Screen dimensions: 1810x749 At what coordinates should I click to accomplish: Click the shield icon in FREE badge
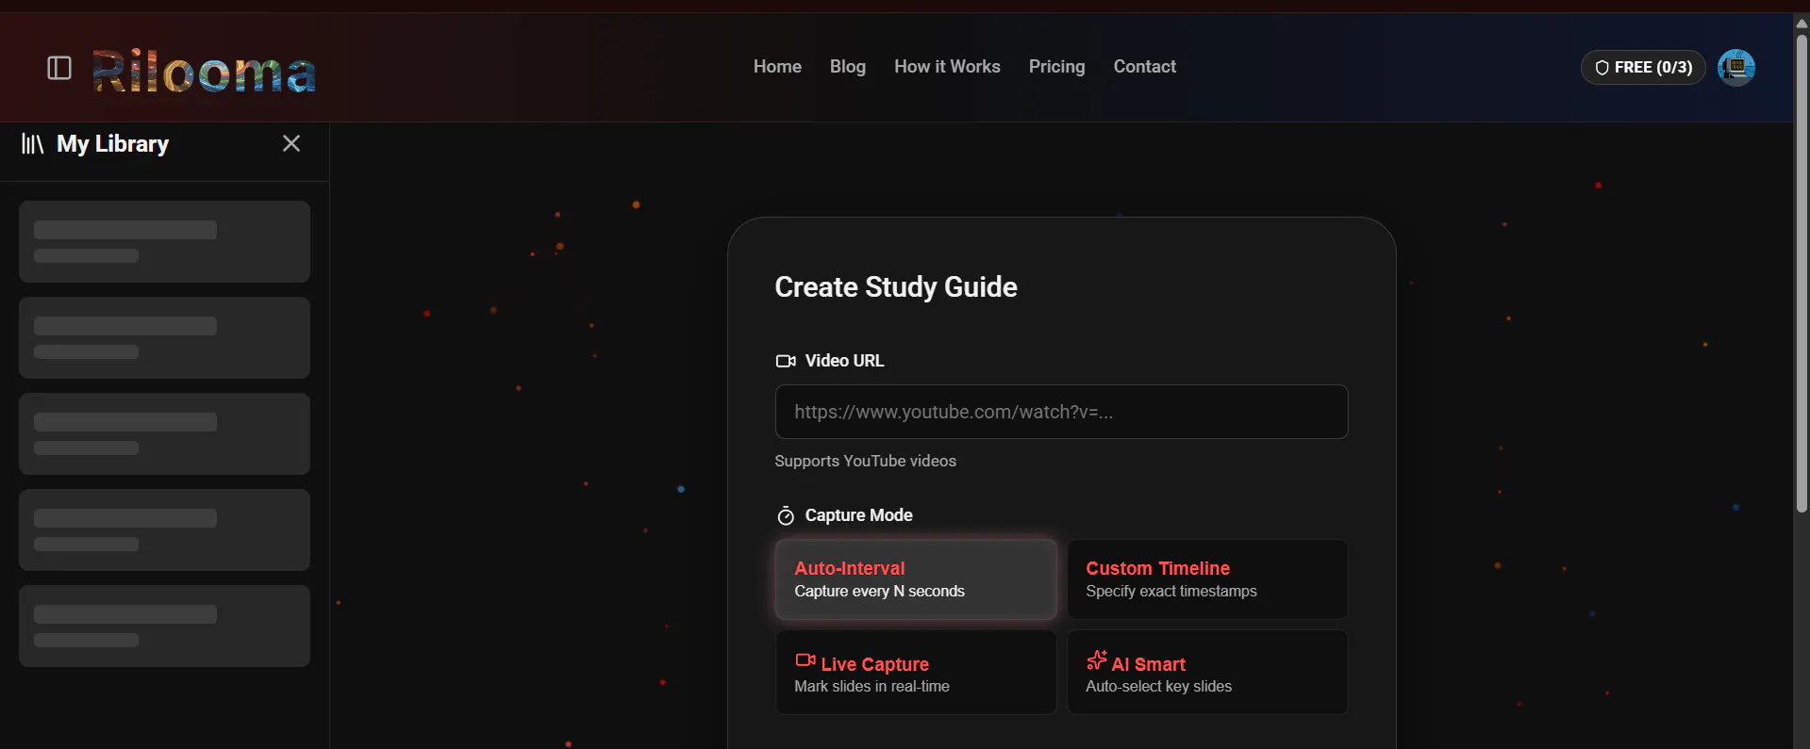pos(1602,68)
